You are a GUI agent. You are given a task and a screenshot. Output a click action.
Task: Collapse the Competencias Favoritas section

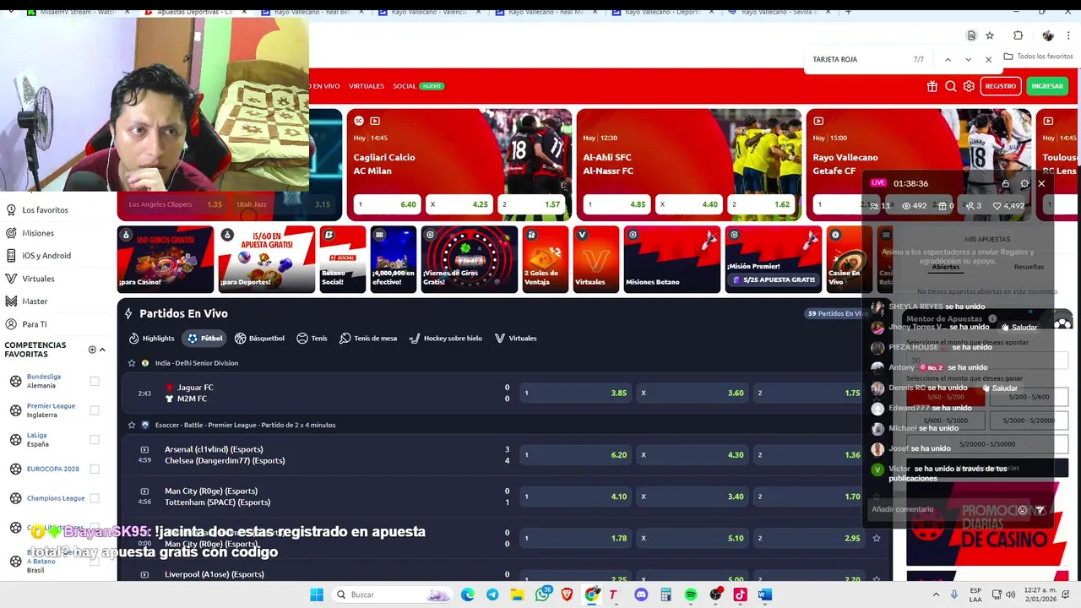pos(102,350)
